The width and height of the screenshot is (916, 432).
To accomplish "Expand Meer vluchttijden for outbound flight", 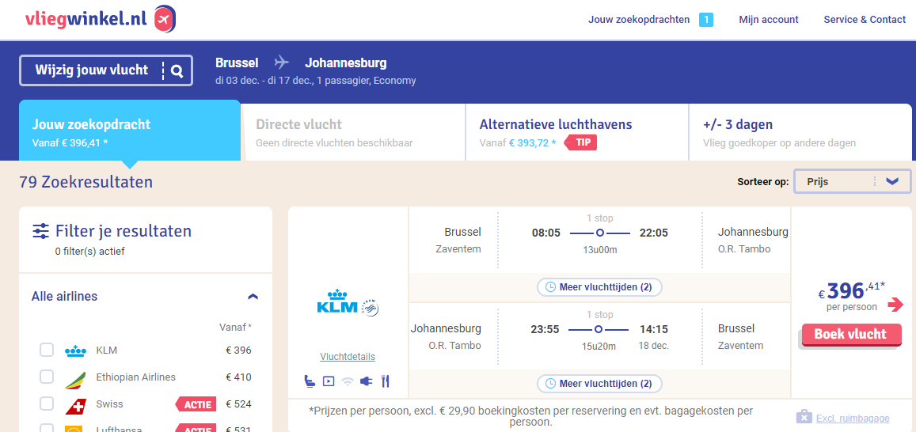I will 599,286.
